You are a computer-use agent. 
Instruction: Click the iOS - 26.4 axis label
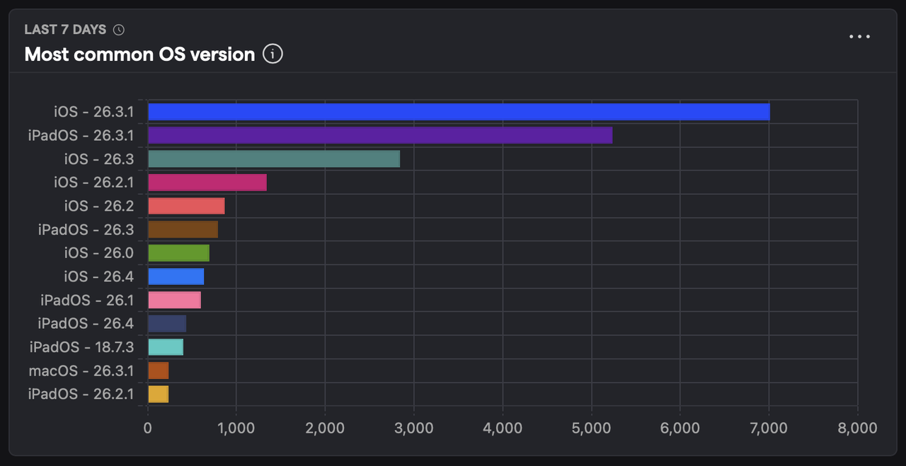pos(98,276)
